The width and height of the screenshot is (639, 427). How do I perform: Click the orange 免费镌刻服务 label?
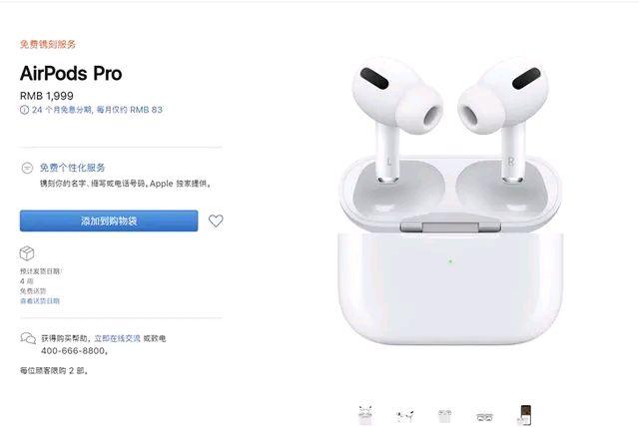(48, 44)
